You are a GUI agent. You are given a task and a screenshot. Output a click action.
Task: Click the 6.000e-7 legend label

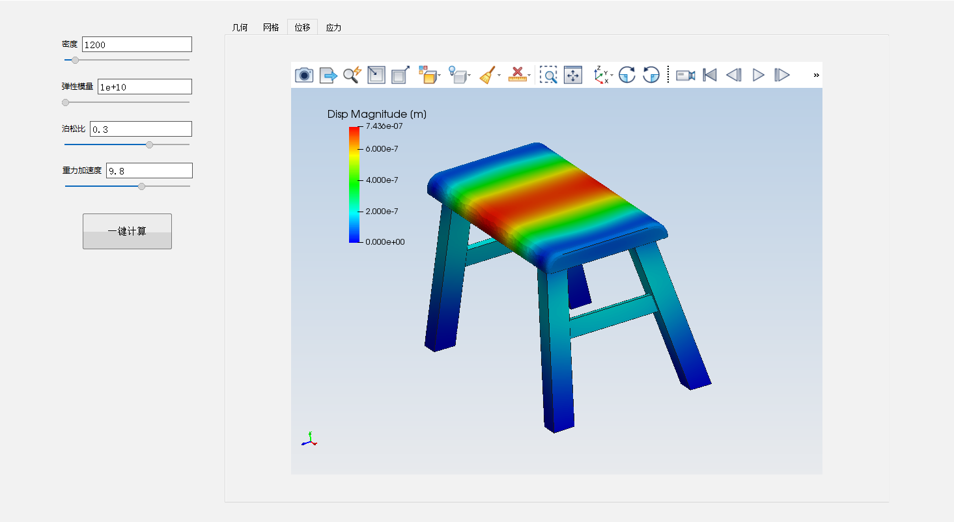[382, 149]
